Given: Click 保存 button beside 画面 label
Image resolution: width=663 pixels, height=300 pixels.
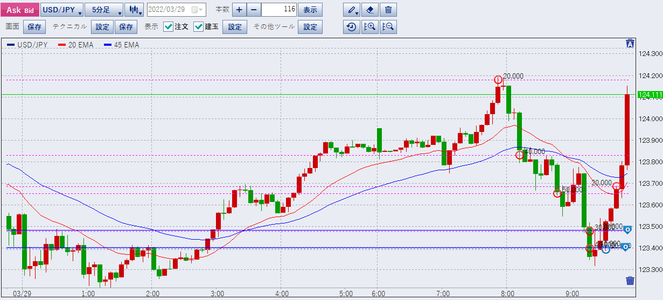Looking at the screenshot, I should (x=34, y=27).
